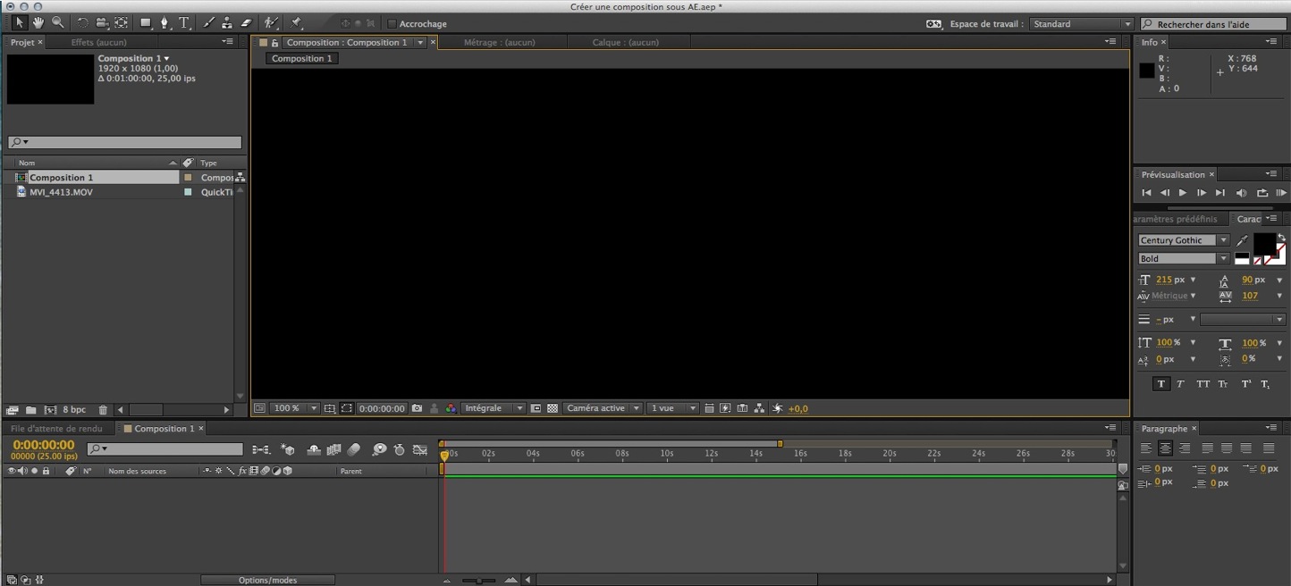Select the MVI_4413.MOV item in the Project panel
This screenshot has height=586, width=1291.
point(63,192)
